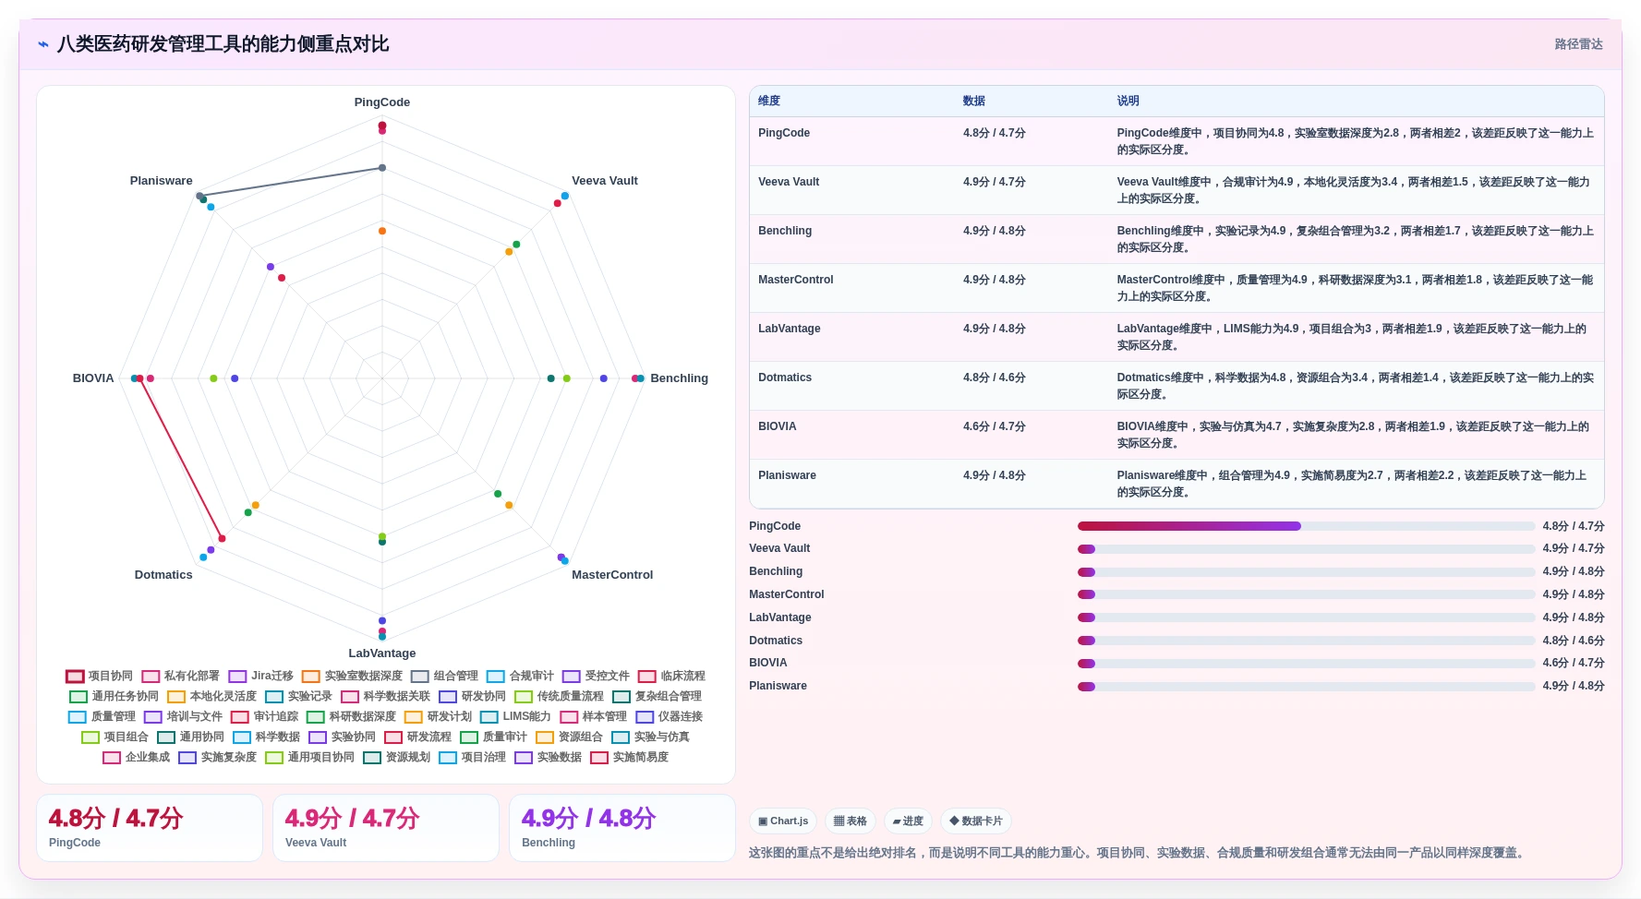Screen dimensions: 1641x899
Task: Select the 进度 view chip
Action: [x=908, y=821]
